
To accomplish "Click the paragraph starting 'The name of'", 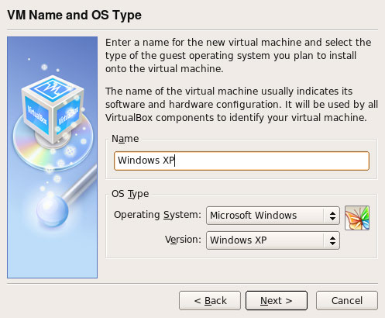I will [242, 105].
